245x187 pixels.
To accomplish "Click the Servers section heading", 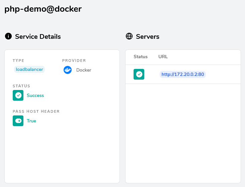I will (x=148, y=36).
